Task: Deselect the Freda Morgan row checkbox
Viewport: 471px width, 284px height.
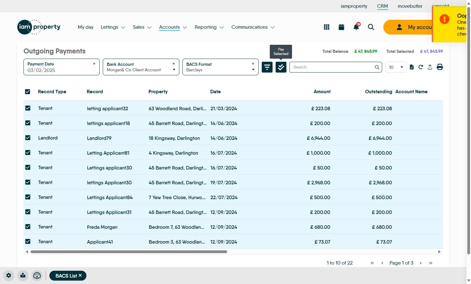Action: click(x=28, y=227)
